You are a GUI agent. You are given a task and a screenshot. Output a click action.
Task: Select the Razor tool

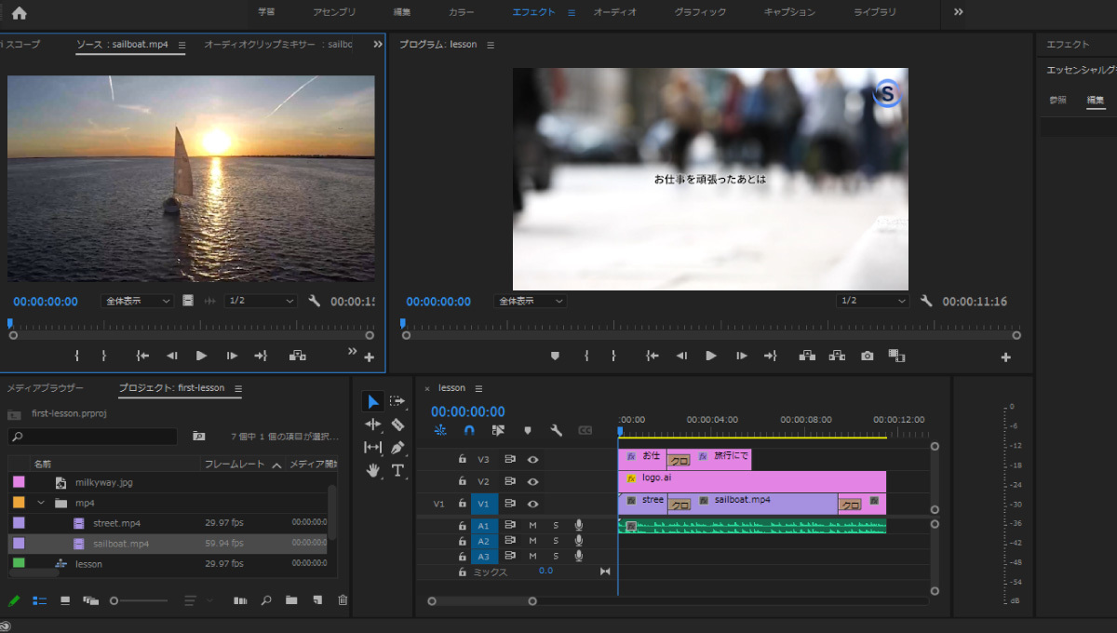(397, 424)
